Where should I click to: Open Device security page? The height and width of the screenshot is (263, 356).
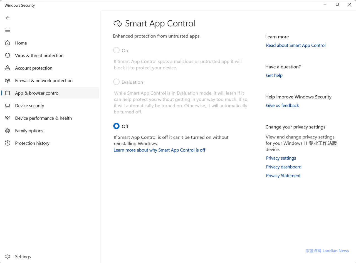pos(50,105)
